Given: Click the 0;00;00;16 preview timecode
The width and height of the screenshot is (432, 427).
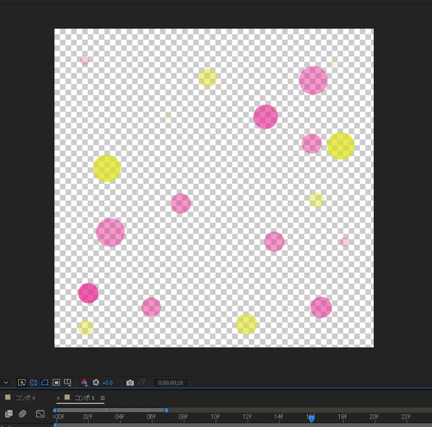Looking at the screenshot, I should [x=171, y=383].
